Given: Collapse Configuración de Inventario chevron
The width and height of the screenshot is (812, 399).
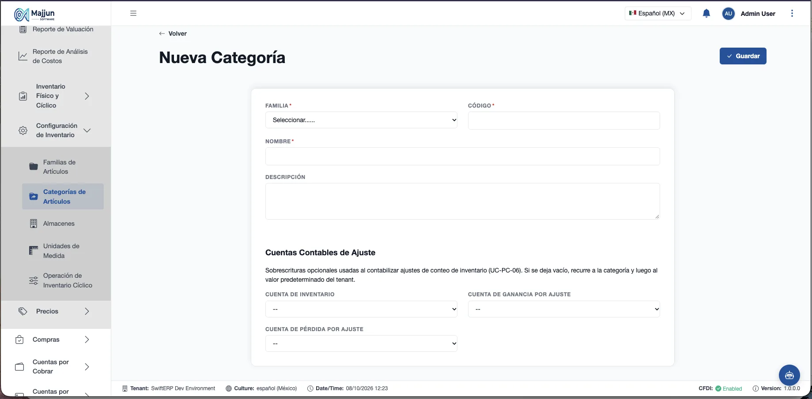Looking at the screenshot, I should (87, 131).
